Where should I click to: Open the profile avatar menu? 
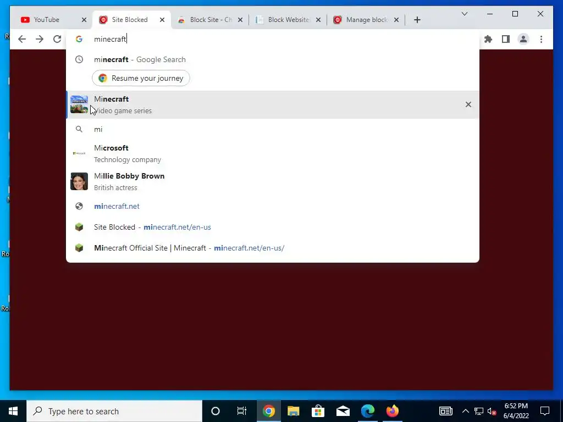(x=523, y=39)
